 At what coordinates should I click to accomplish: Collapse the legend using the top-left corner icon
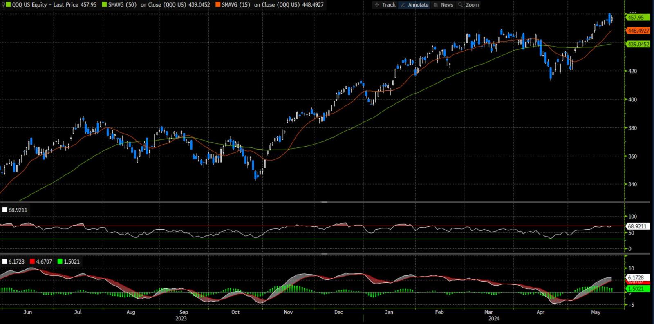[x=3, y=5]
